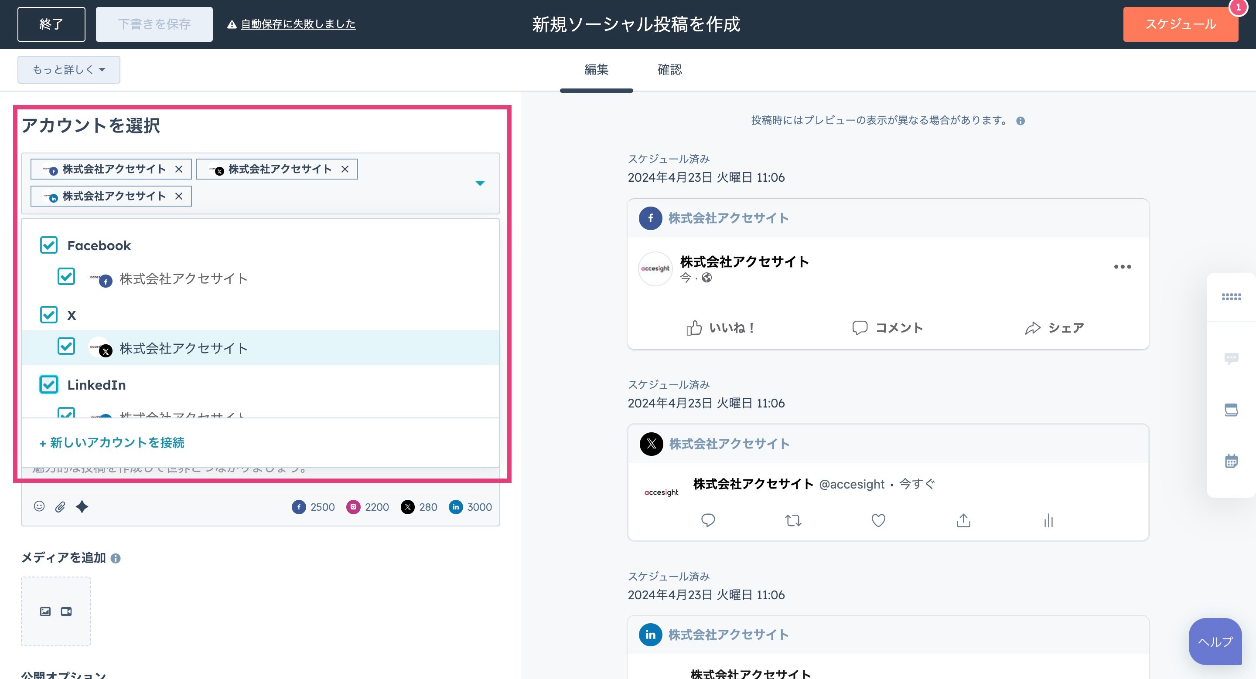Collapse the account selector dropdown arrow
Screen dimensions: 1256x679
tap(480, 183)
